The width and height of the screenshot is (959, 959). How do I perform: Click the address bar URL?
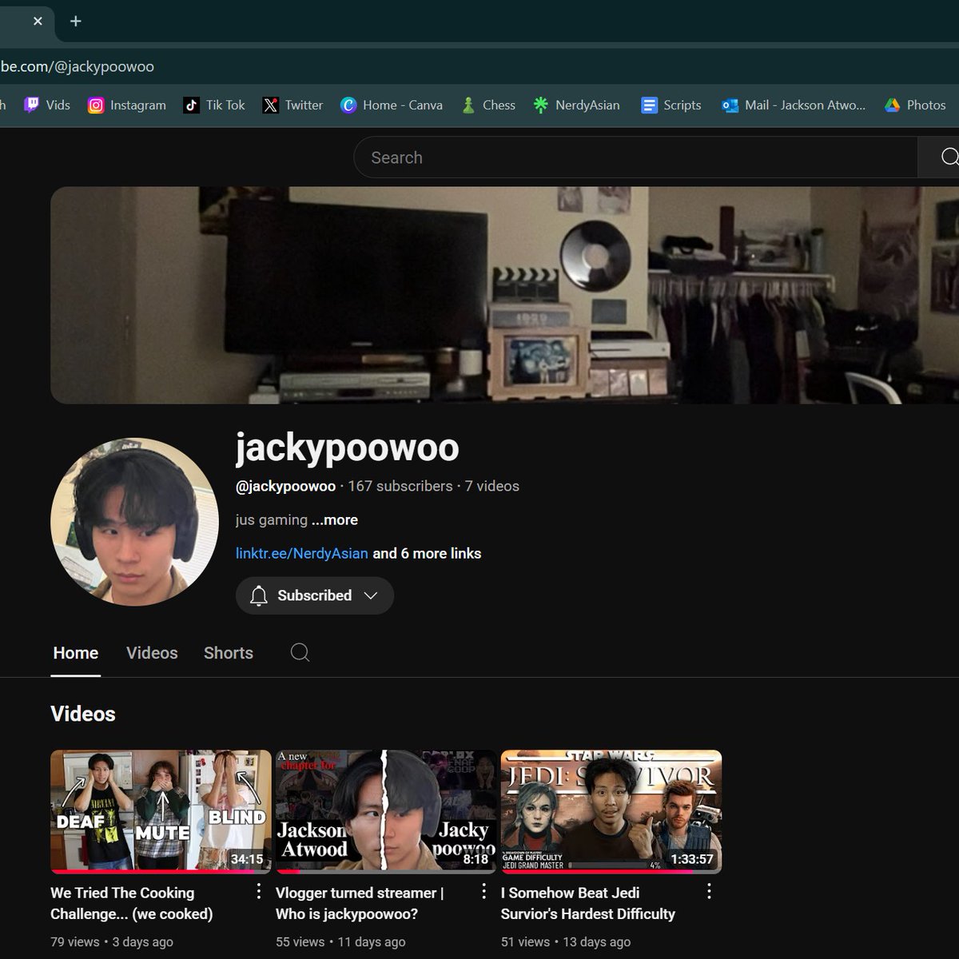click(78, 66)
